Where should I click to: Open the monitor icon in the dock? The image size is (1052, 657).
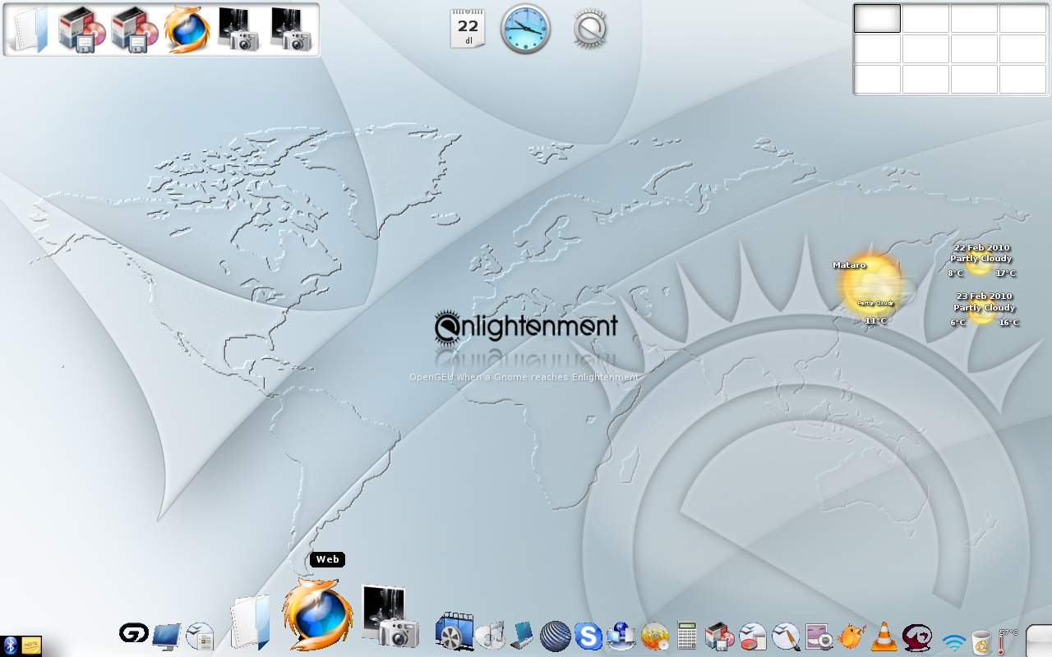click(167, 636)
